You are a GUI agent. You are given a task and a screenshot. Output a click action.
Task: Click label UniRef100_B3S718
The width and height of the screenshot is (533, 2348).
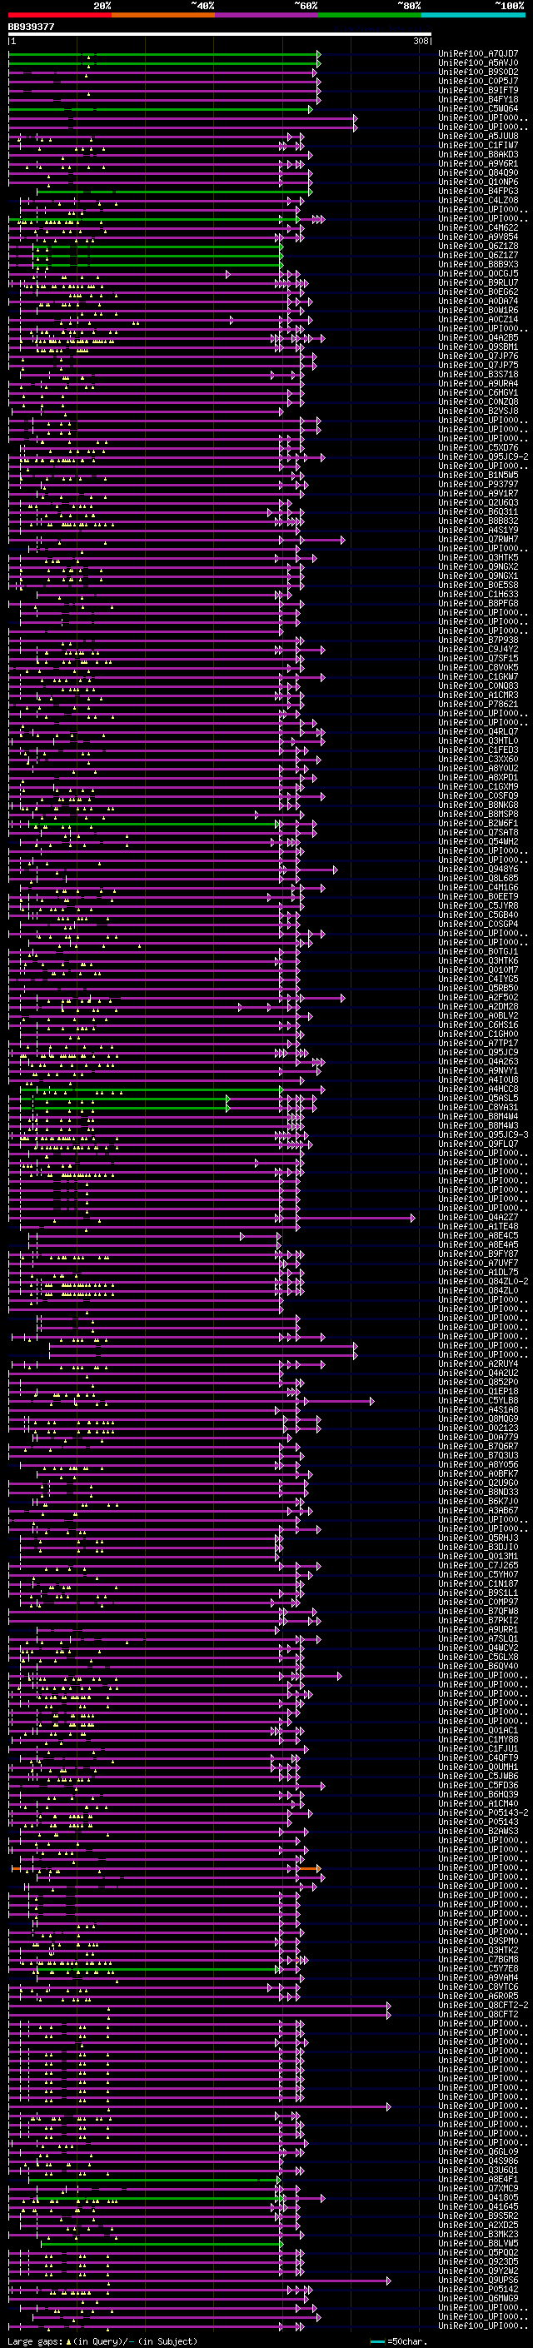pos(478,375)
